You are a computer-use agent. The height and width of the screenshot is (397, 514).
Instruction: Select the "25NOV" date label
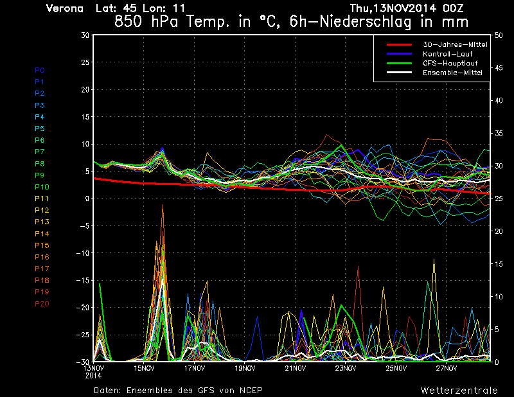coord(396,368)
